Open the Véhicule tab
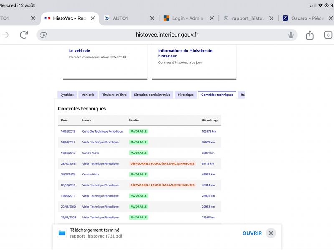 88,95
